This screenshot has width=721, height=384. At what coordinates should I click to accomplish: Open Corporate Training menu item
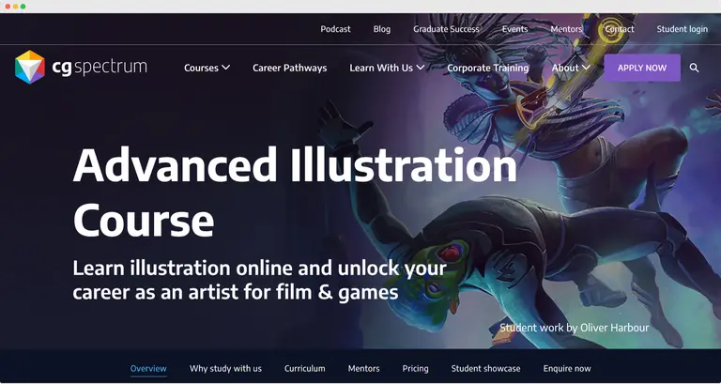tap(488, 68)
